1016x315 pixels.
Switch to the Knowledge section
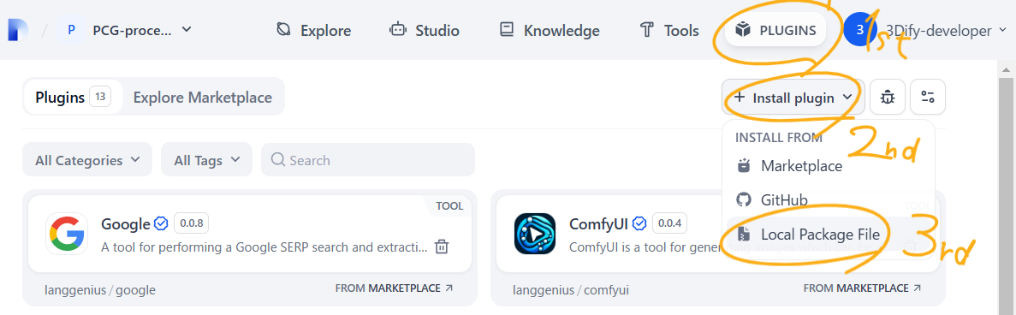pos(550,31)
